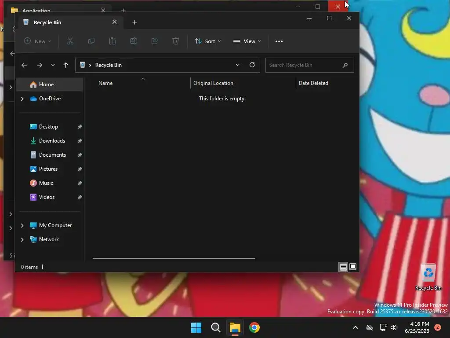Click the Cut scissors icon in toolbar
Screen dimensions: 450x338
[x=70, y=41]
